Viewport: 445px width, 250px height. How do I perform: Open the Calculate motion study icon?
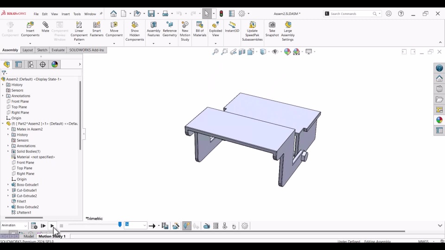tap(34, 226)
